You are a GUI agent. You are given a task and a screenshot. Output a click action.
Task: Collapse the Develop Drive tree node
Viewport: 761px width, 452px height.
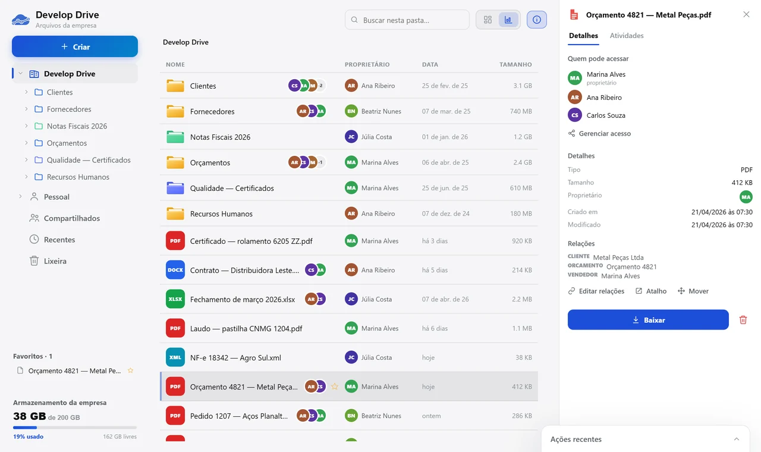pos(20,74)
